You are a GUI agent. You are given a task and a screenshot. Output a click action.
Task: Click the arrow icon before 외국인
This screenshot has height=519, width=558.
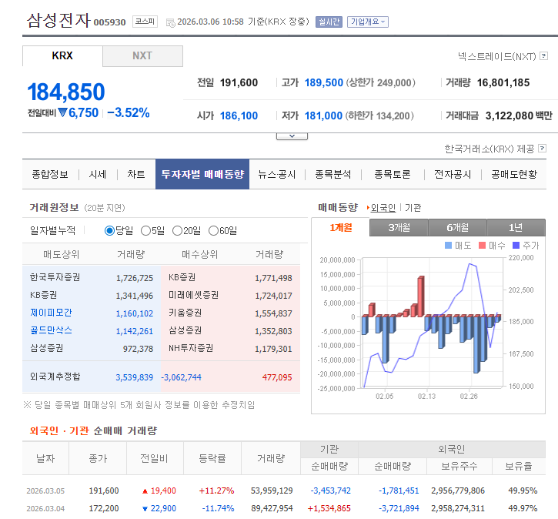coord(368,208)
